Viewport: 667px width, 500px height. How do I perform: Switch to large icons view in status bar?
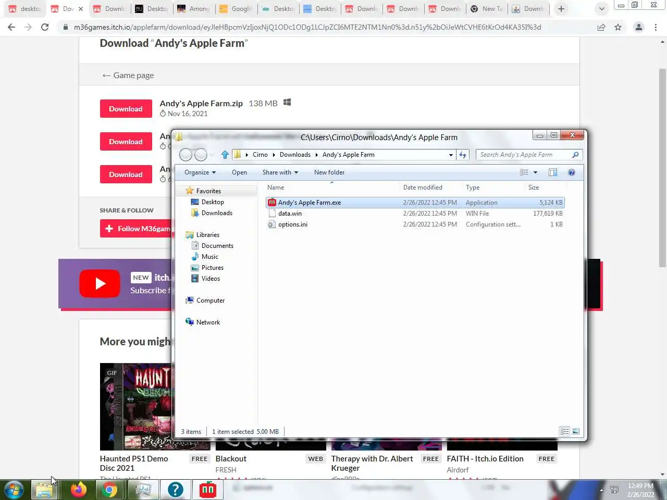tap(576, 431)
